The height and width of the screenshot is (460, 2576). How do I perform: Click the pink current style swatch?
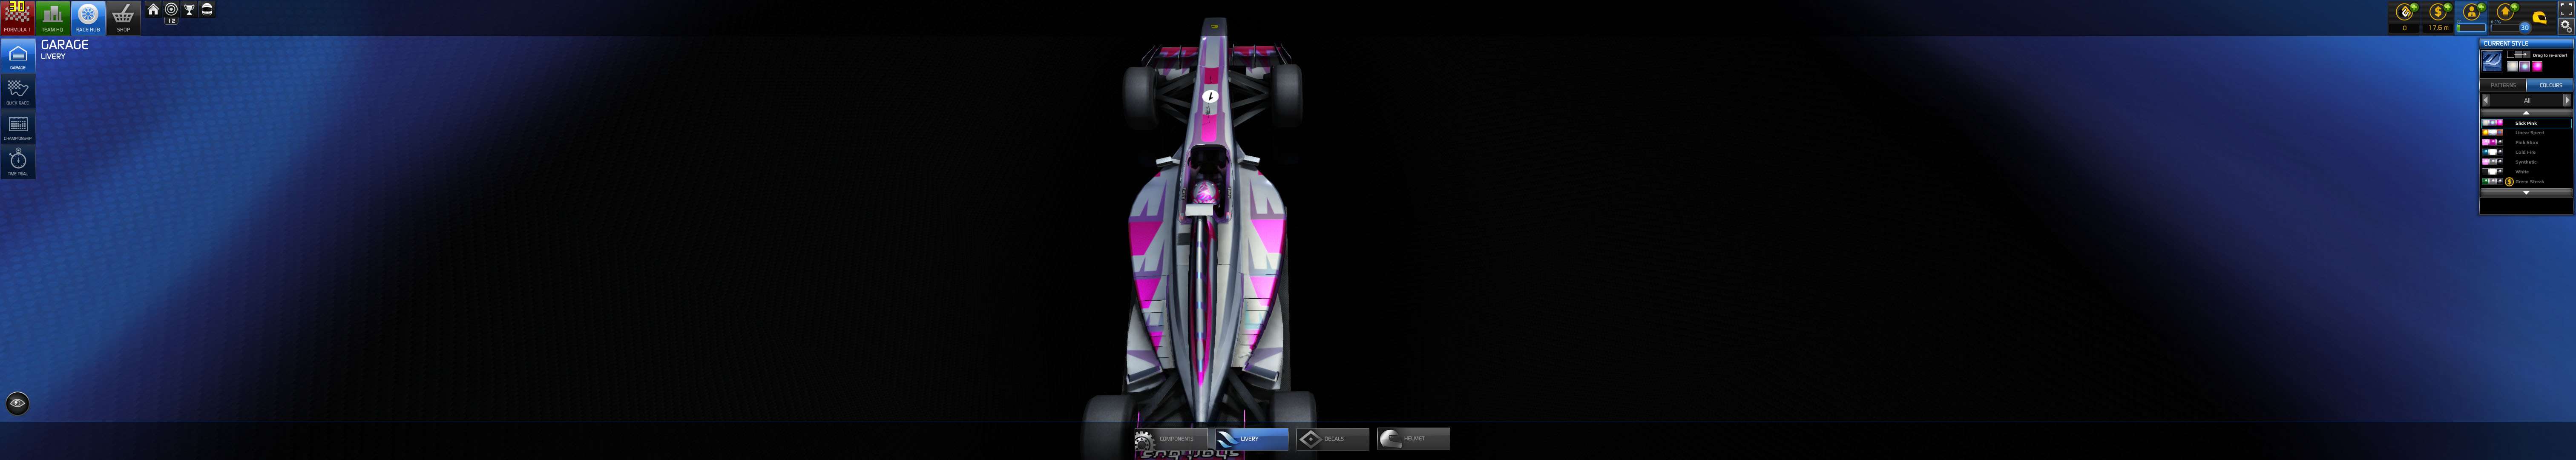point(2537,66)
